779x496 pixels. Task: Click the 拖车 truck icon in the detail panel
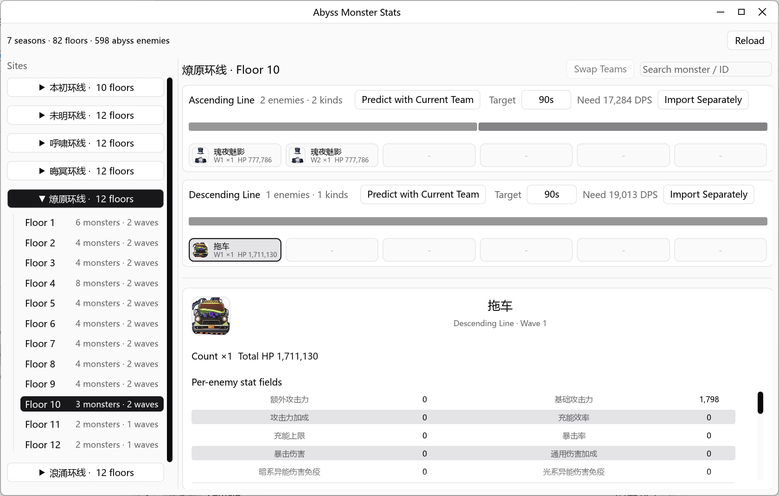(211, 316)
